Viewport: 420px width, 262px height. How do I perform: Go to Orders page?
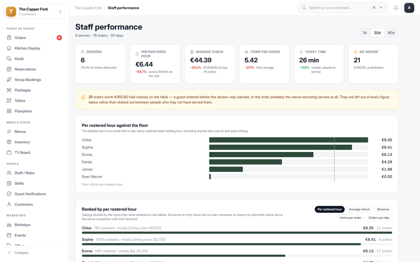click(34, 38)
